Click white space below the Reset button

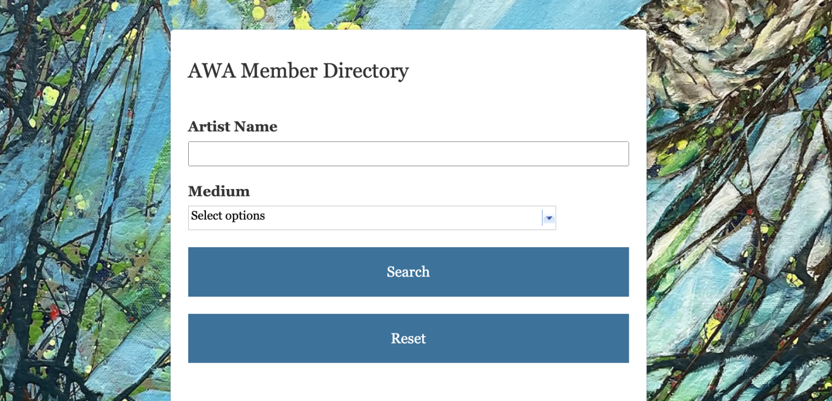click(x=408, y=382)
